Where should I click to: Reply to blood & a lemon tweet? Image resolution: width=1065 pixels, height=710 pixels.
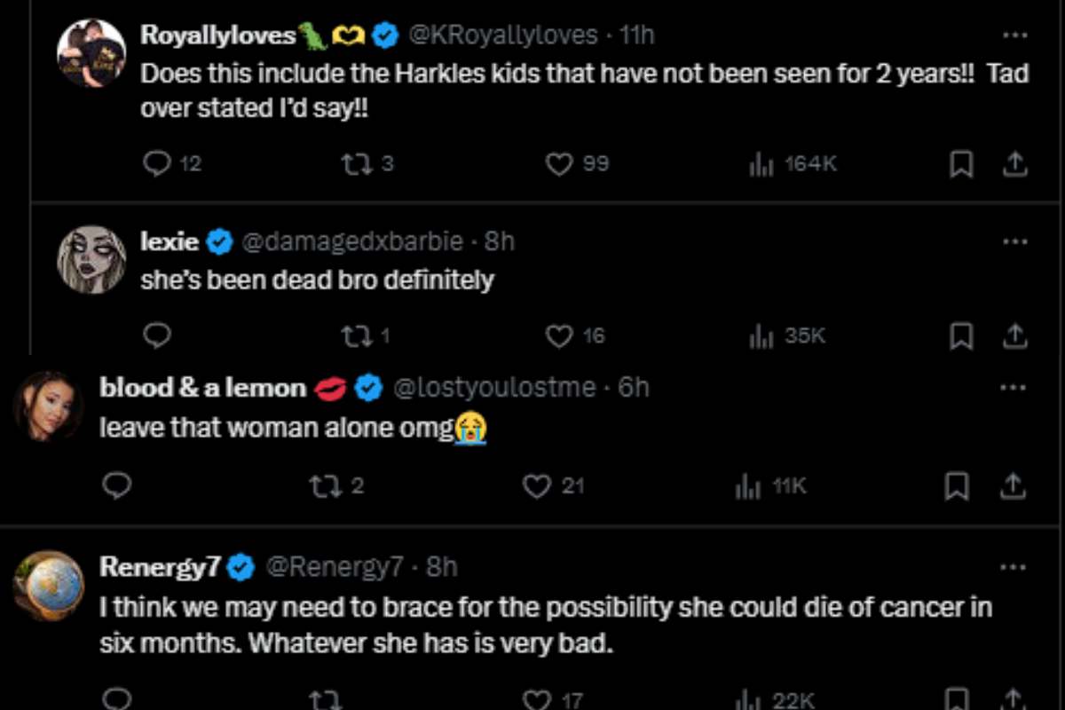[x=118, y=486]
